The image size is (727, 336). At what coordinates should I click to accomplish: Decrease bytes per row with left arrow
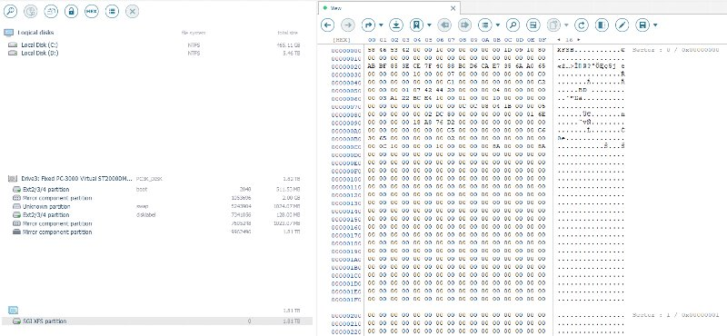point(559,40)
